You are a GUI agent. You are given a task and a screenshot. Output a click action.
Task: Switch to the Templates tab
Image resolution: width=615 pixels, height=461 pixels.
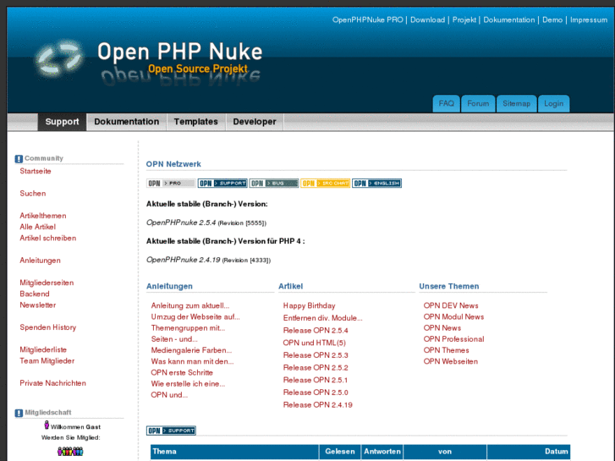pos(195,122)
